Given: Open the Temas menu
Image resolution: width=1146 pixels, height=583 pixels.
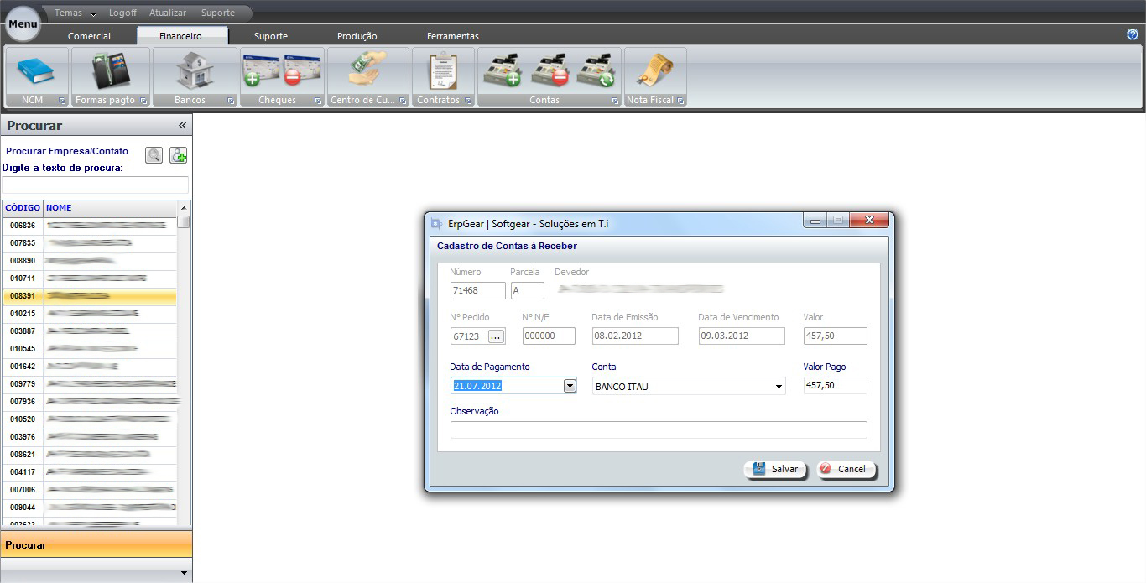Looking at the screenshot, I should pos(75,13).
